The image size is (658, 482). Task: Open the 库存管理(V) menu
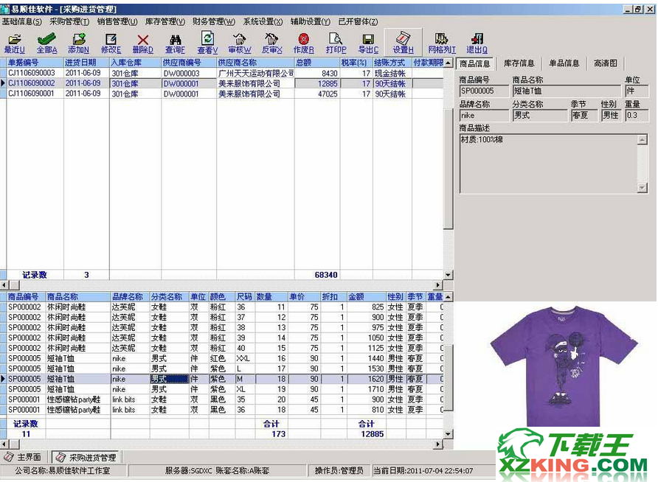click(165, 21)
